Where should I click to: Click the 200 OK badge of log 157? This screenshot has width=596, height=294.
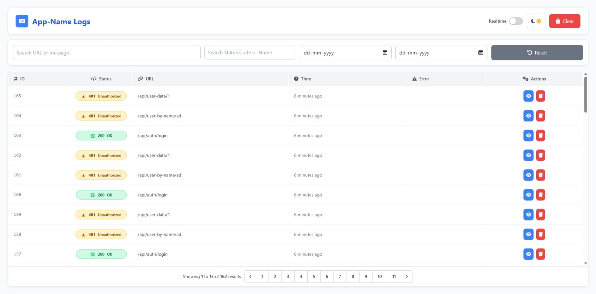101,254
